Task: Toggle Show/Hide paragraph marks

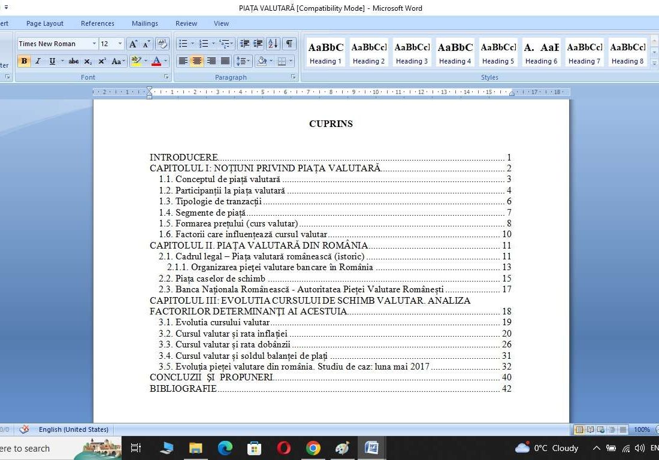Action: tap(289, 44)
